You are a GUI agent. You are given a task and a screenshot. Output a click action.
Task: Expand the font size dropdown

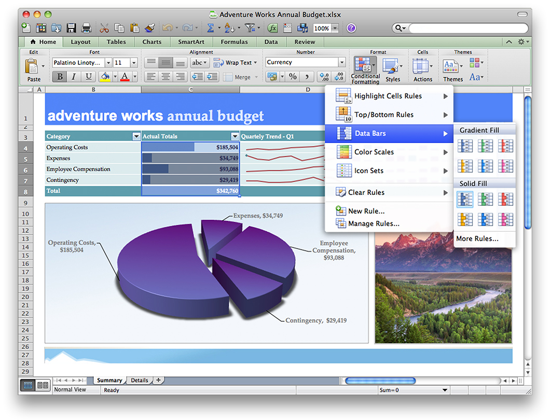tap(134, 63)
